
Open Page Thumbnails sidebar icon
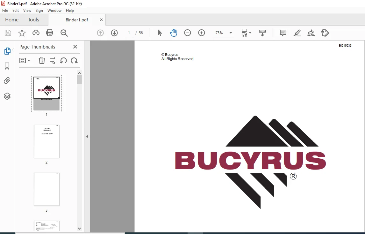[x=7, y=51]
